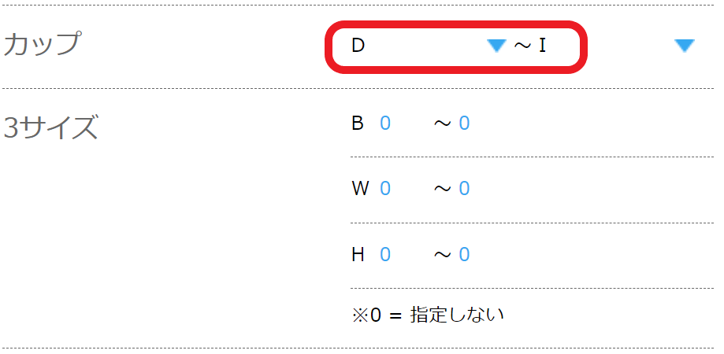
Task: Click the blue arrow beside cup D
Action: pyautogui.click(x=496, y=46)
